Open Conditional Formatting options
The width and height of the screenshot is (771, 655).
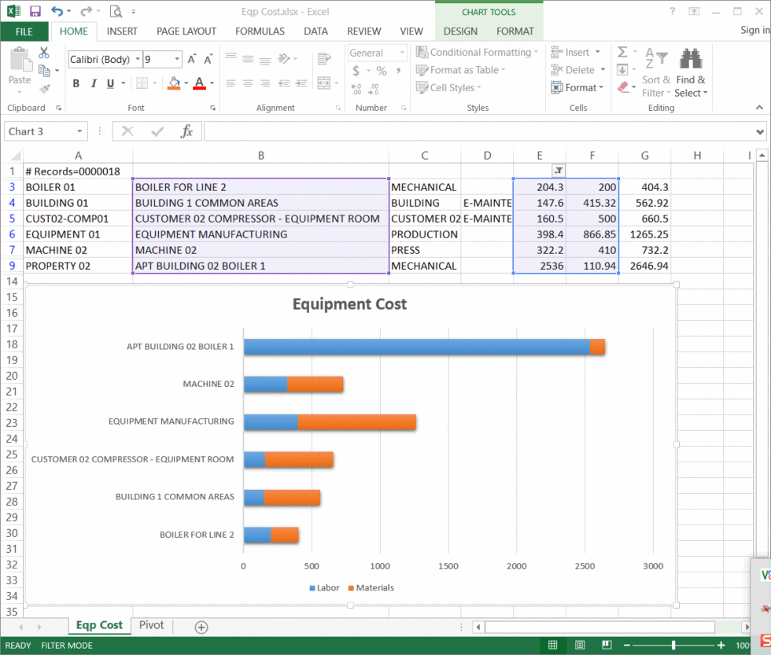(x=477, y=52)
